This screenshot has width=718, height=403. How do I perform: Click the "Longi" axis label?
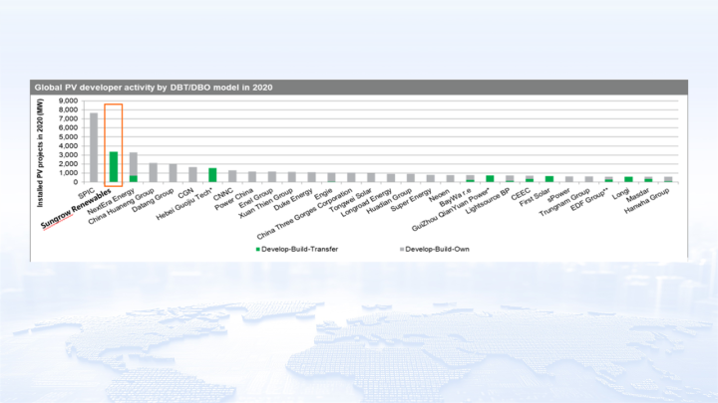pyautogui.click(x=620, y=193)
